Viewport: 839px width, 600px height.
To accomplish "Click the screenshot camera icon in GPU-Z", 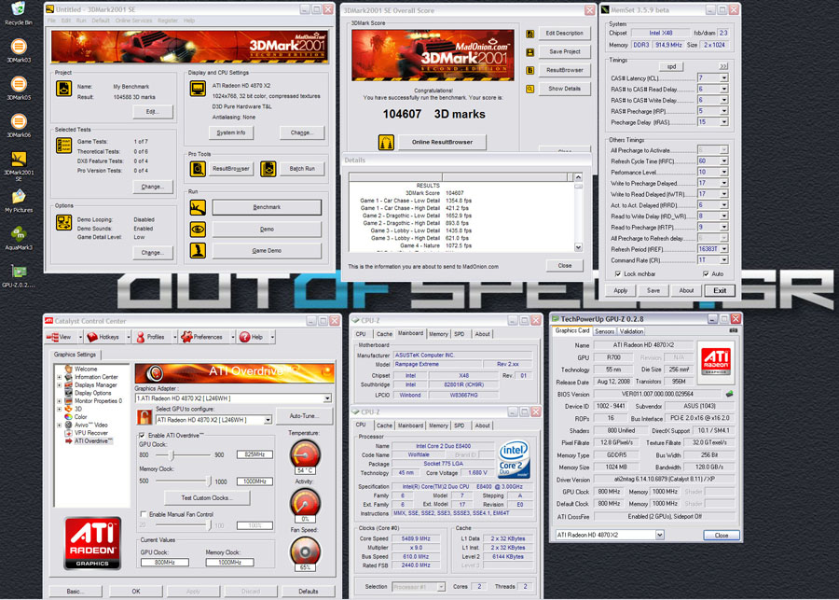I will click(733, 330).
